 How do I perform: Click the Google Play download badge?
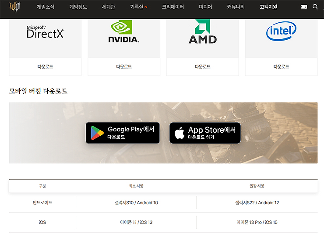(x=123, y=133)
